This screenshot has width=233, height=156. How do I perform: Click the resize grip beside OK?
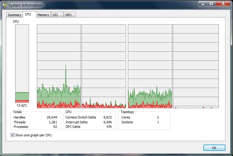(228, 152)
